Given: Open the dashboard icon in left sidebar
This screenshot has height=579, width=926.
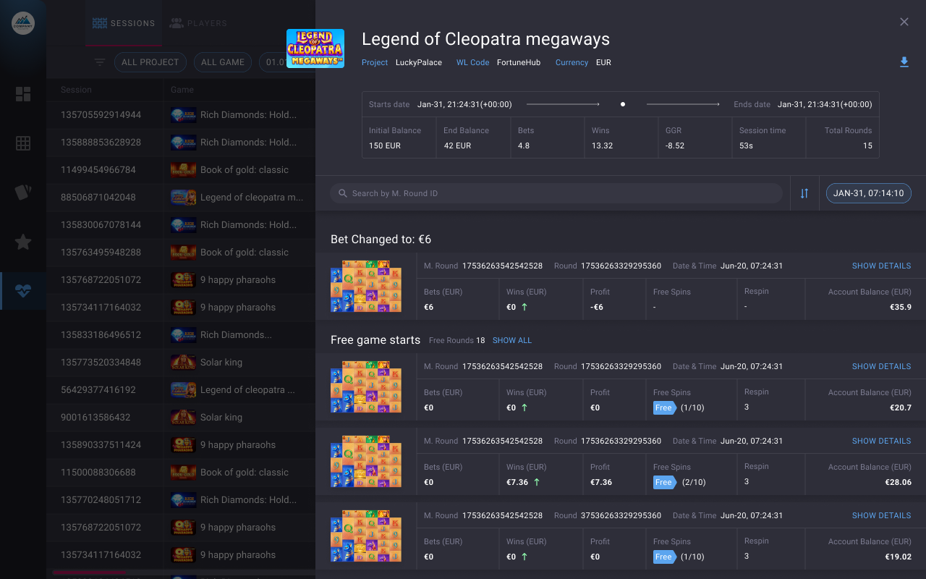Looking at the screenshot, I should tap(23, 94).
